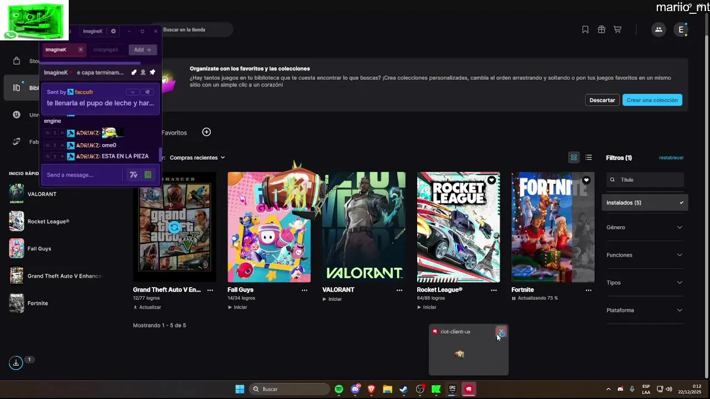Click the Store bag icon in sidebar
The width and height of the screenshot is (710, 399).
click(17, 61)
